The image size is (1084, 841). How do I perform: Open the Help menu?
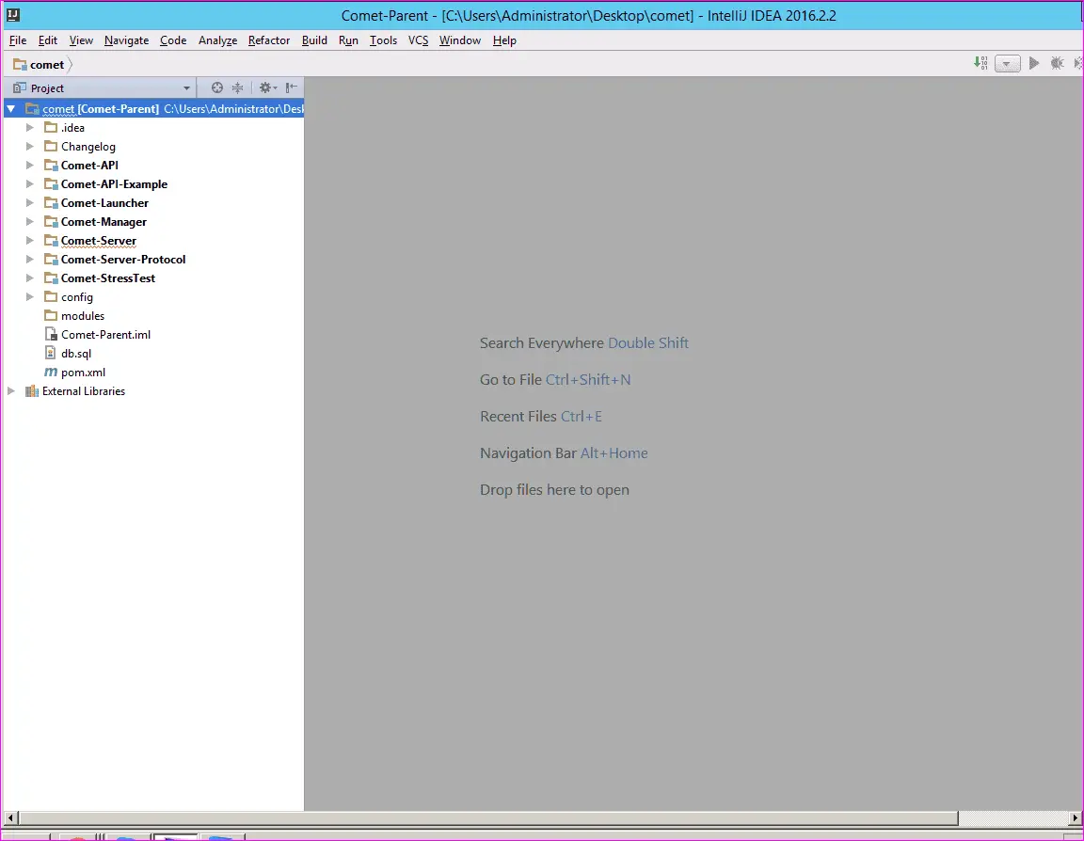pos(504,40)
